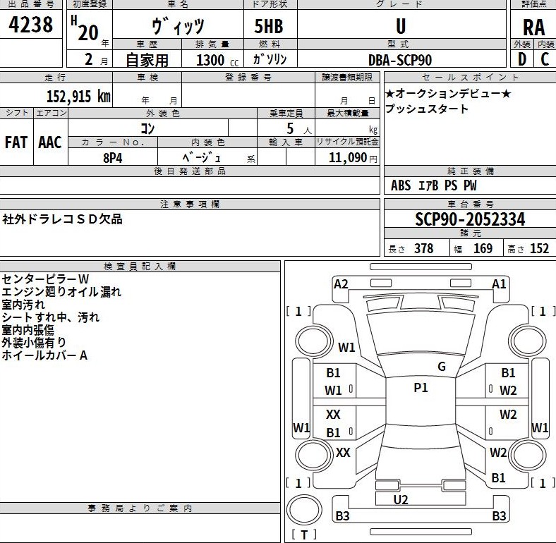Click the shift type FAT

16,142
